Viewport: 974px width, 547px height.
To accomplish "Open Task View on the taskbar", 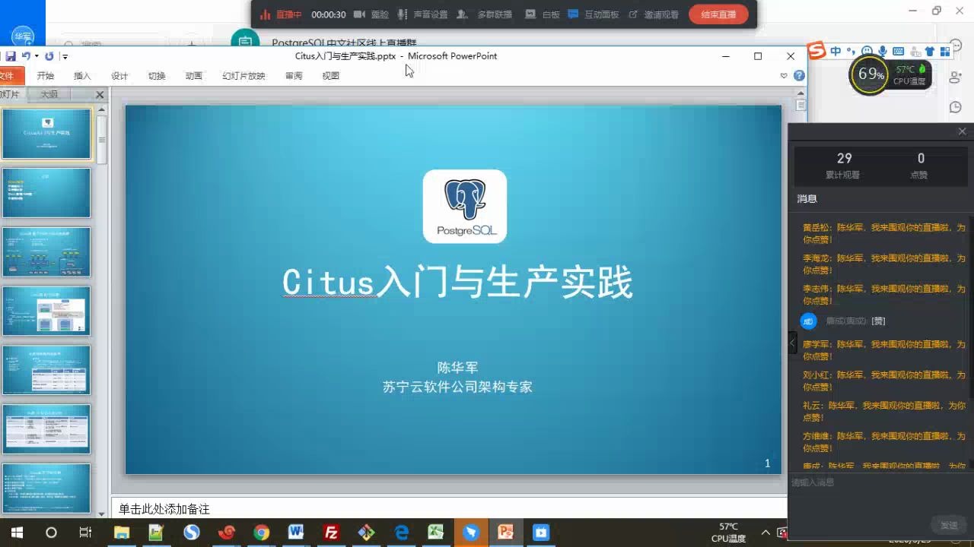I will pos(86,533).
